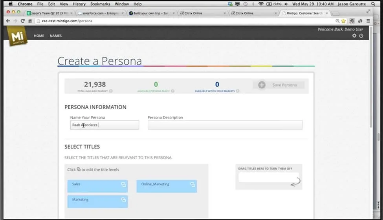Screen dimensions: 383x220
Task: Open the Apple menu
Action: (x=11, y=4)
